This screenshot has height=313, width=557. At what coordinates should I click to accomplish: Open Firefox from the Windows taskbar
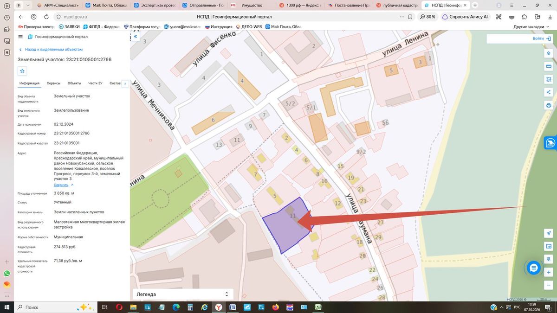pos(275,307)
